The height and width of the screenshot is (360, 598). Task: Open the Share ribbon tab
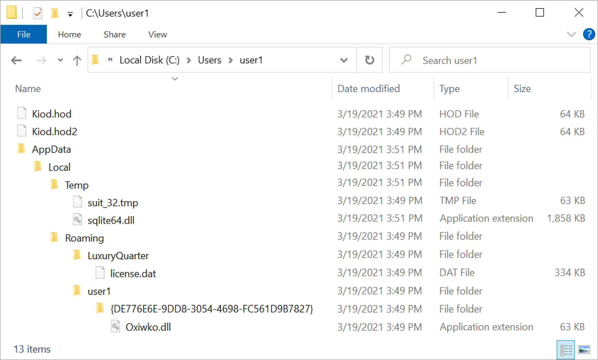click(x=115, y=34)
